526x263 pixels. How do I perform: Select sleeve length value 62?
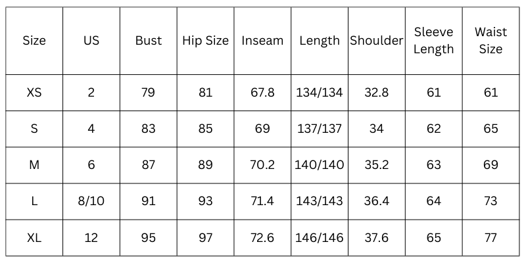click(x=434, y=129)
